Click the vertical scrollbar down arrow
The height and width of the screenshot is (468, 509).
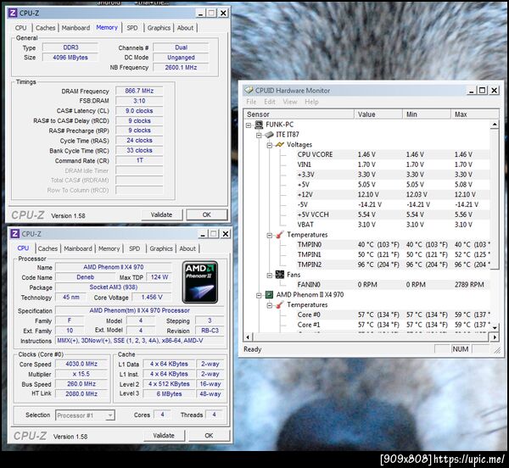coord(495,328)
